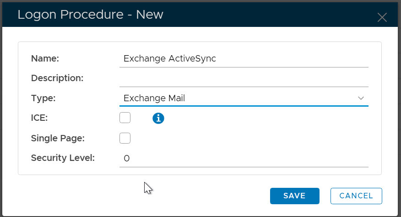401x217 pixels.
Task: Click the "Name:" field label
Action: pyautogui.click(x=45, y=58)
